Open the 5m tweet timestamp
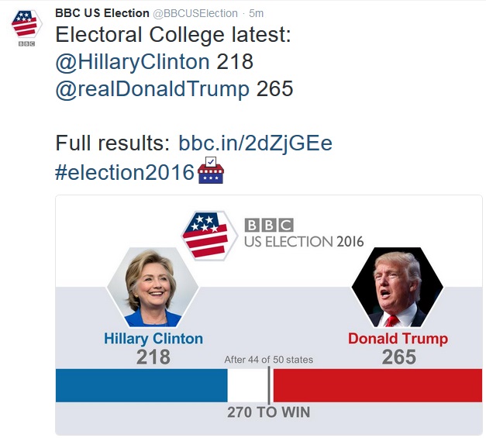Image resolution: width=486 pixels, height=438 pixels. coord(257,13)
